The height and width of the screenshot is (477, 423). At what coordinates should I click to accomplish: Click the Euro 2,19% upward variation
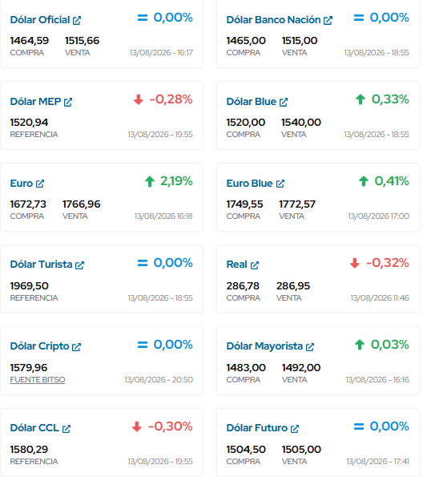tap(169, 181)
